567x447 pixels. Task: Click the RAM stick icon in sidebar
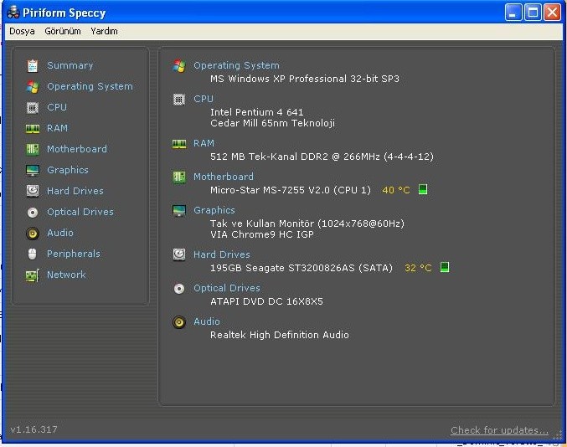click(33, 128)
